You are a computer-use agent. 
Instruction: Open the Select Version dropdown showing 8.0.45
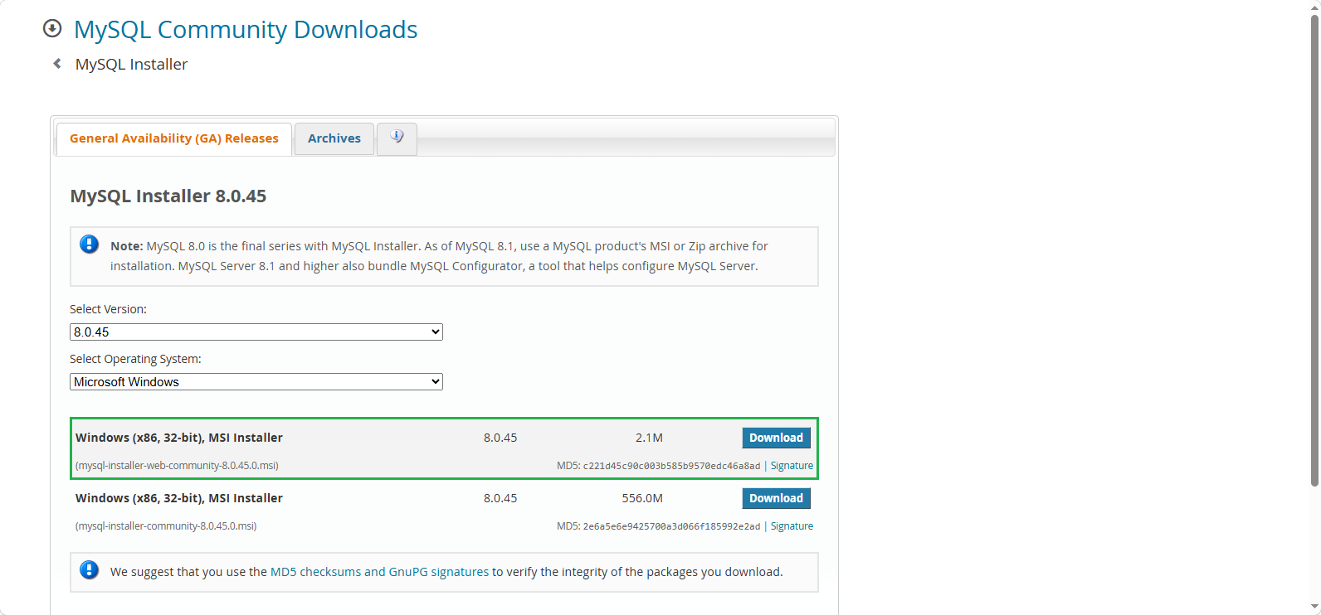(x=256, y=332)
